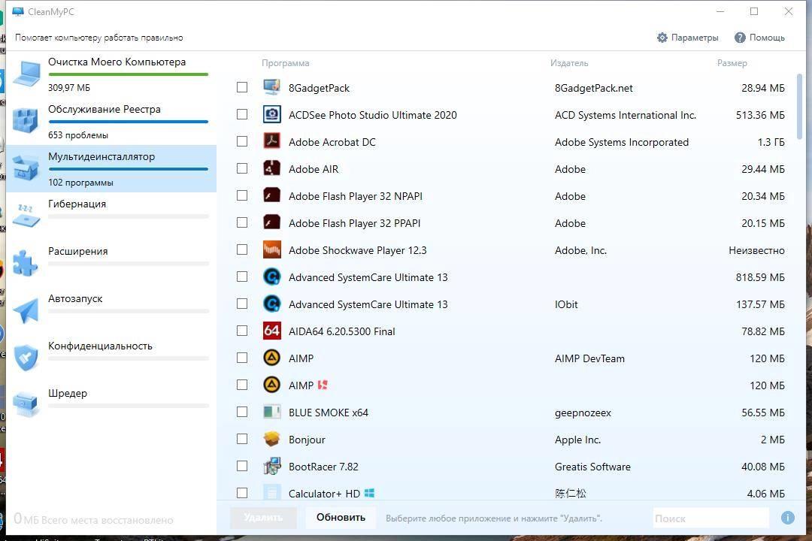Viewport: 812px width, 541px height.
Task: Check the AIDA64 6.20.5300 Final checkbox
Action: [242, 331]
